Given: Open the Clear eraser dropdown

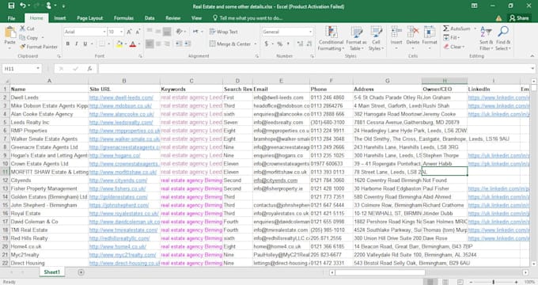Looking at the screenshot, I should [454, 47].
